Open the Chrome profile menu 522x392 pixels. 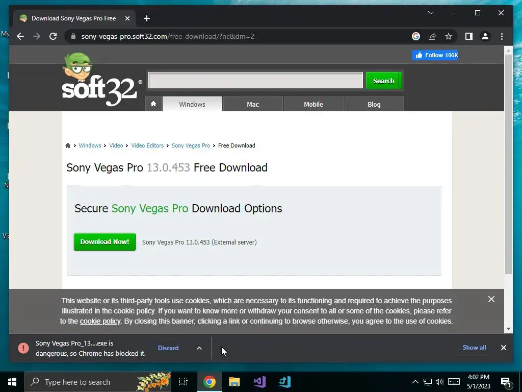pos(485,36)
